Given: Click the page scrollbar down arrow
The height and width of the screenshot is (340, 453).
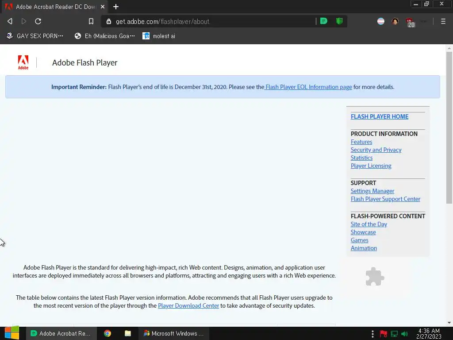Looking at the screenshot, I should 449,323.
